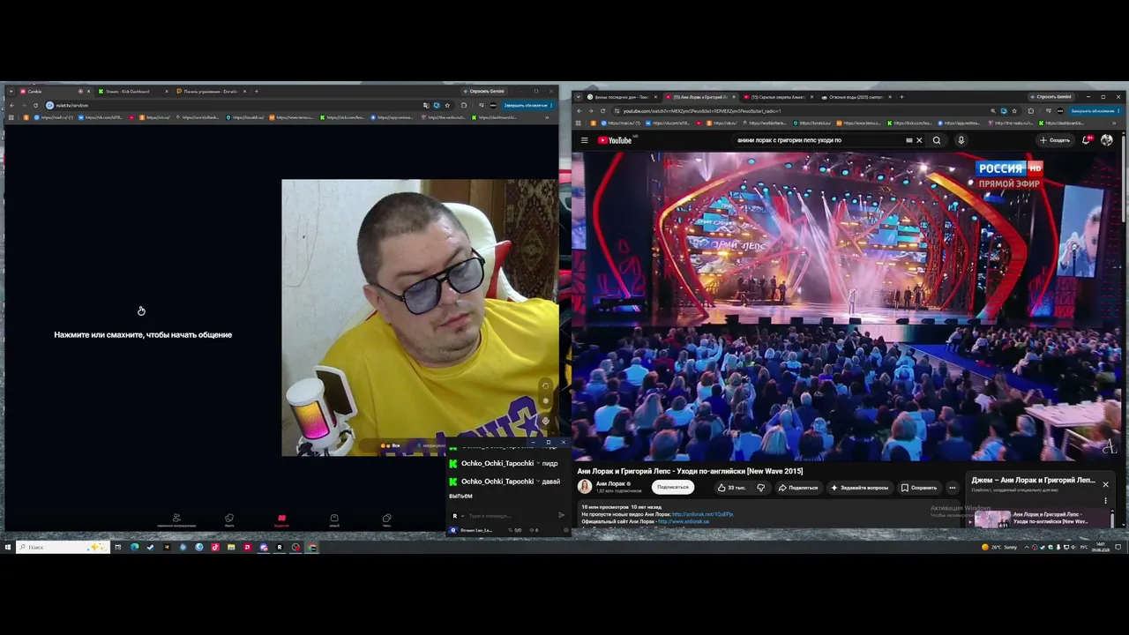Play the Уходи по-английски playlist thumbnail
This screenshot has height=635, width=1129.
point(992,519)
